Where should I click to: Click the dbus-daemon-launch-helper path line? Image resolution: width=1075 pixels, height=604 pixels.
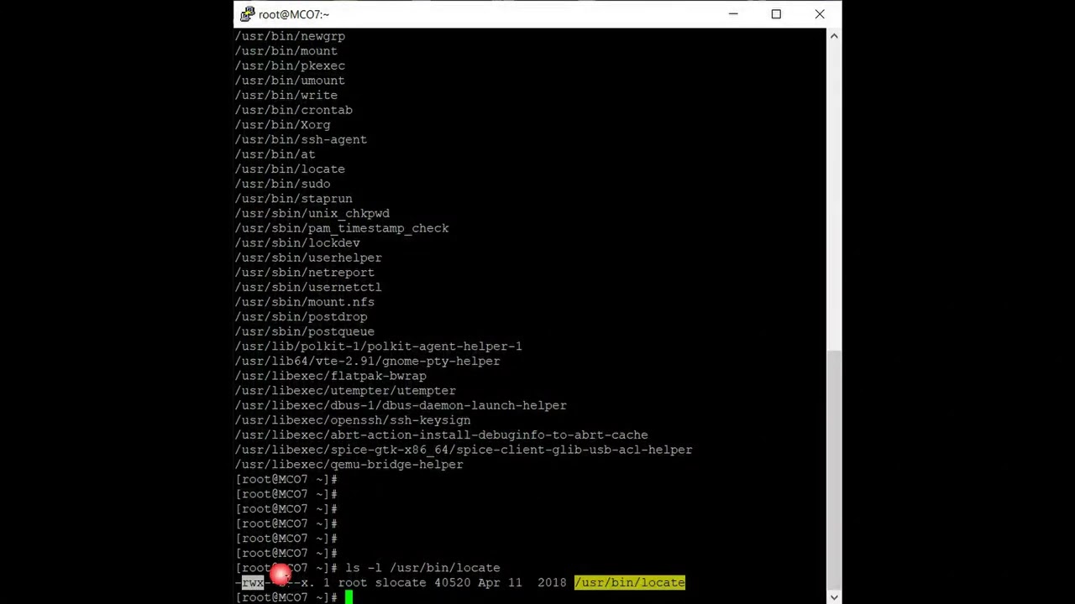coord(401,405)
